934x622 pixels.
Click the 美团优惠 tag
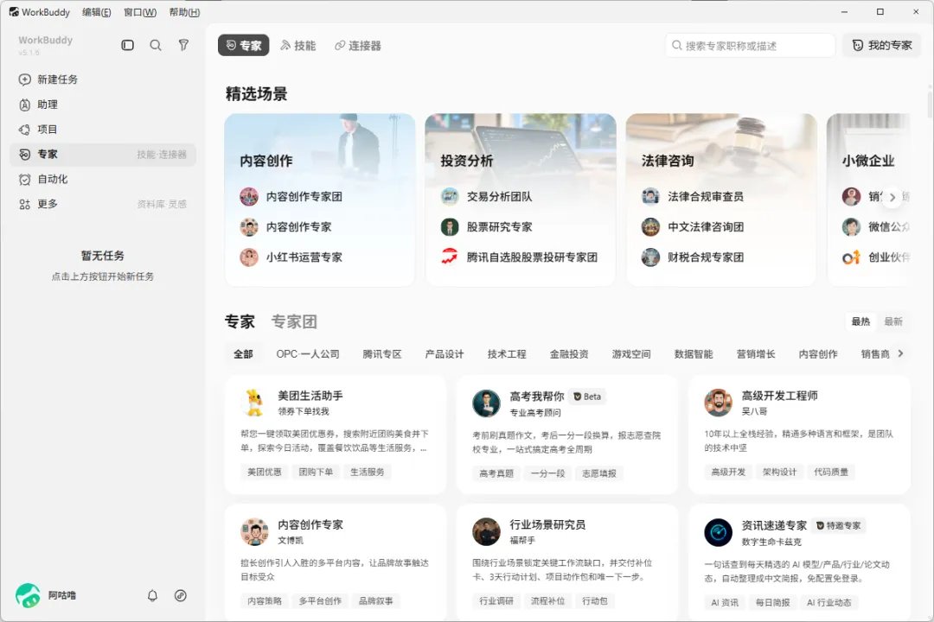pos(265,472)
